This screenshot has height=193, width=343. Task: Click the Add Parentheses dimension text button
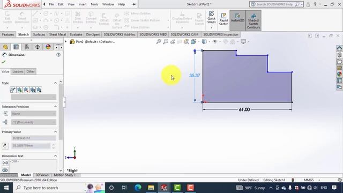point(5,162)
